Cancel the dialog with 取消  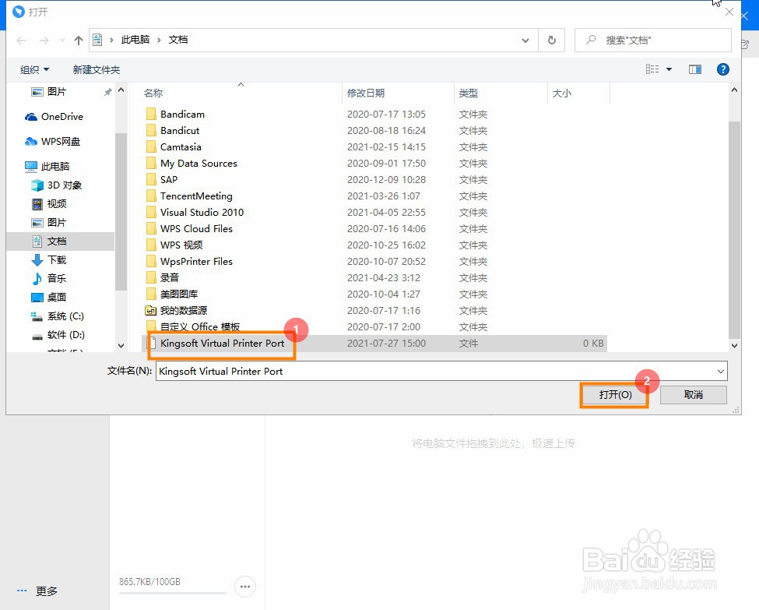tap(693, 395)
